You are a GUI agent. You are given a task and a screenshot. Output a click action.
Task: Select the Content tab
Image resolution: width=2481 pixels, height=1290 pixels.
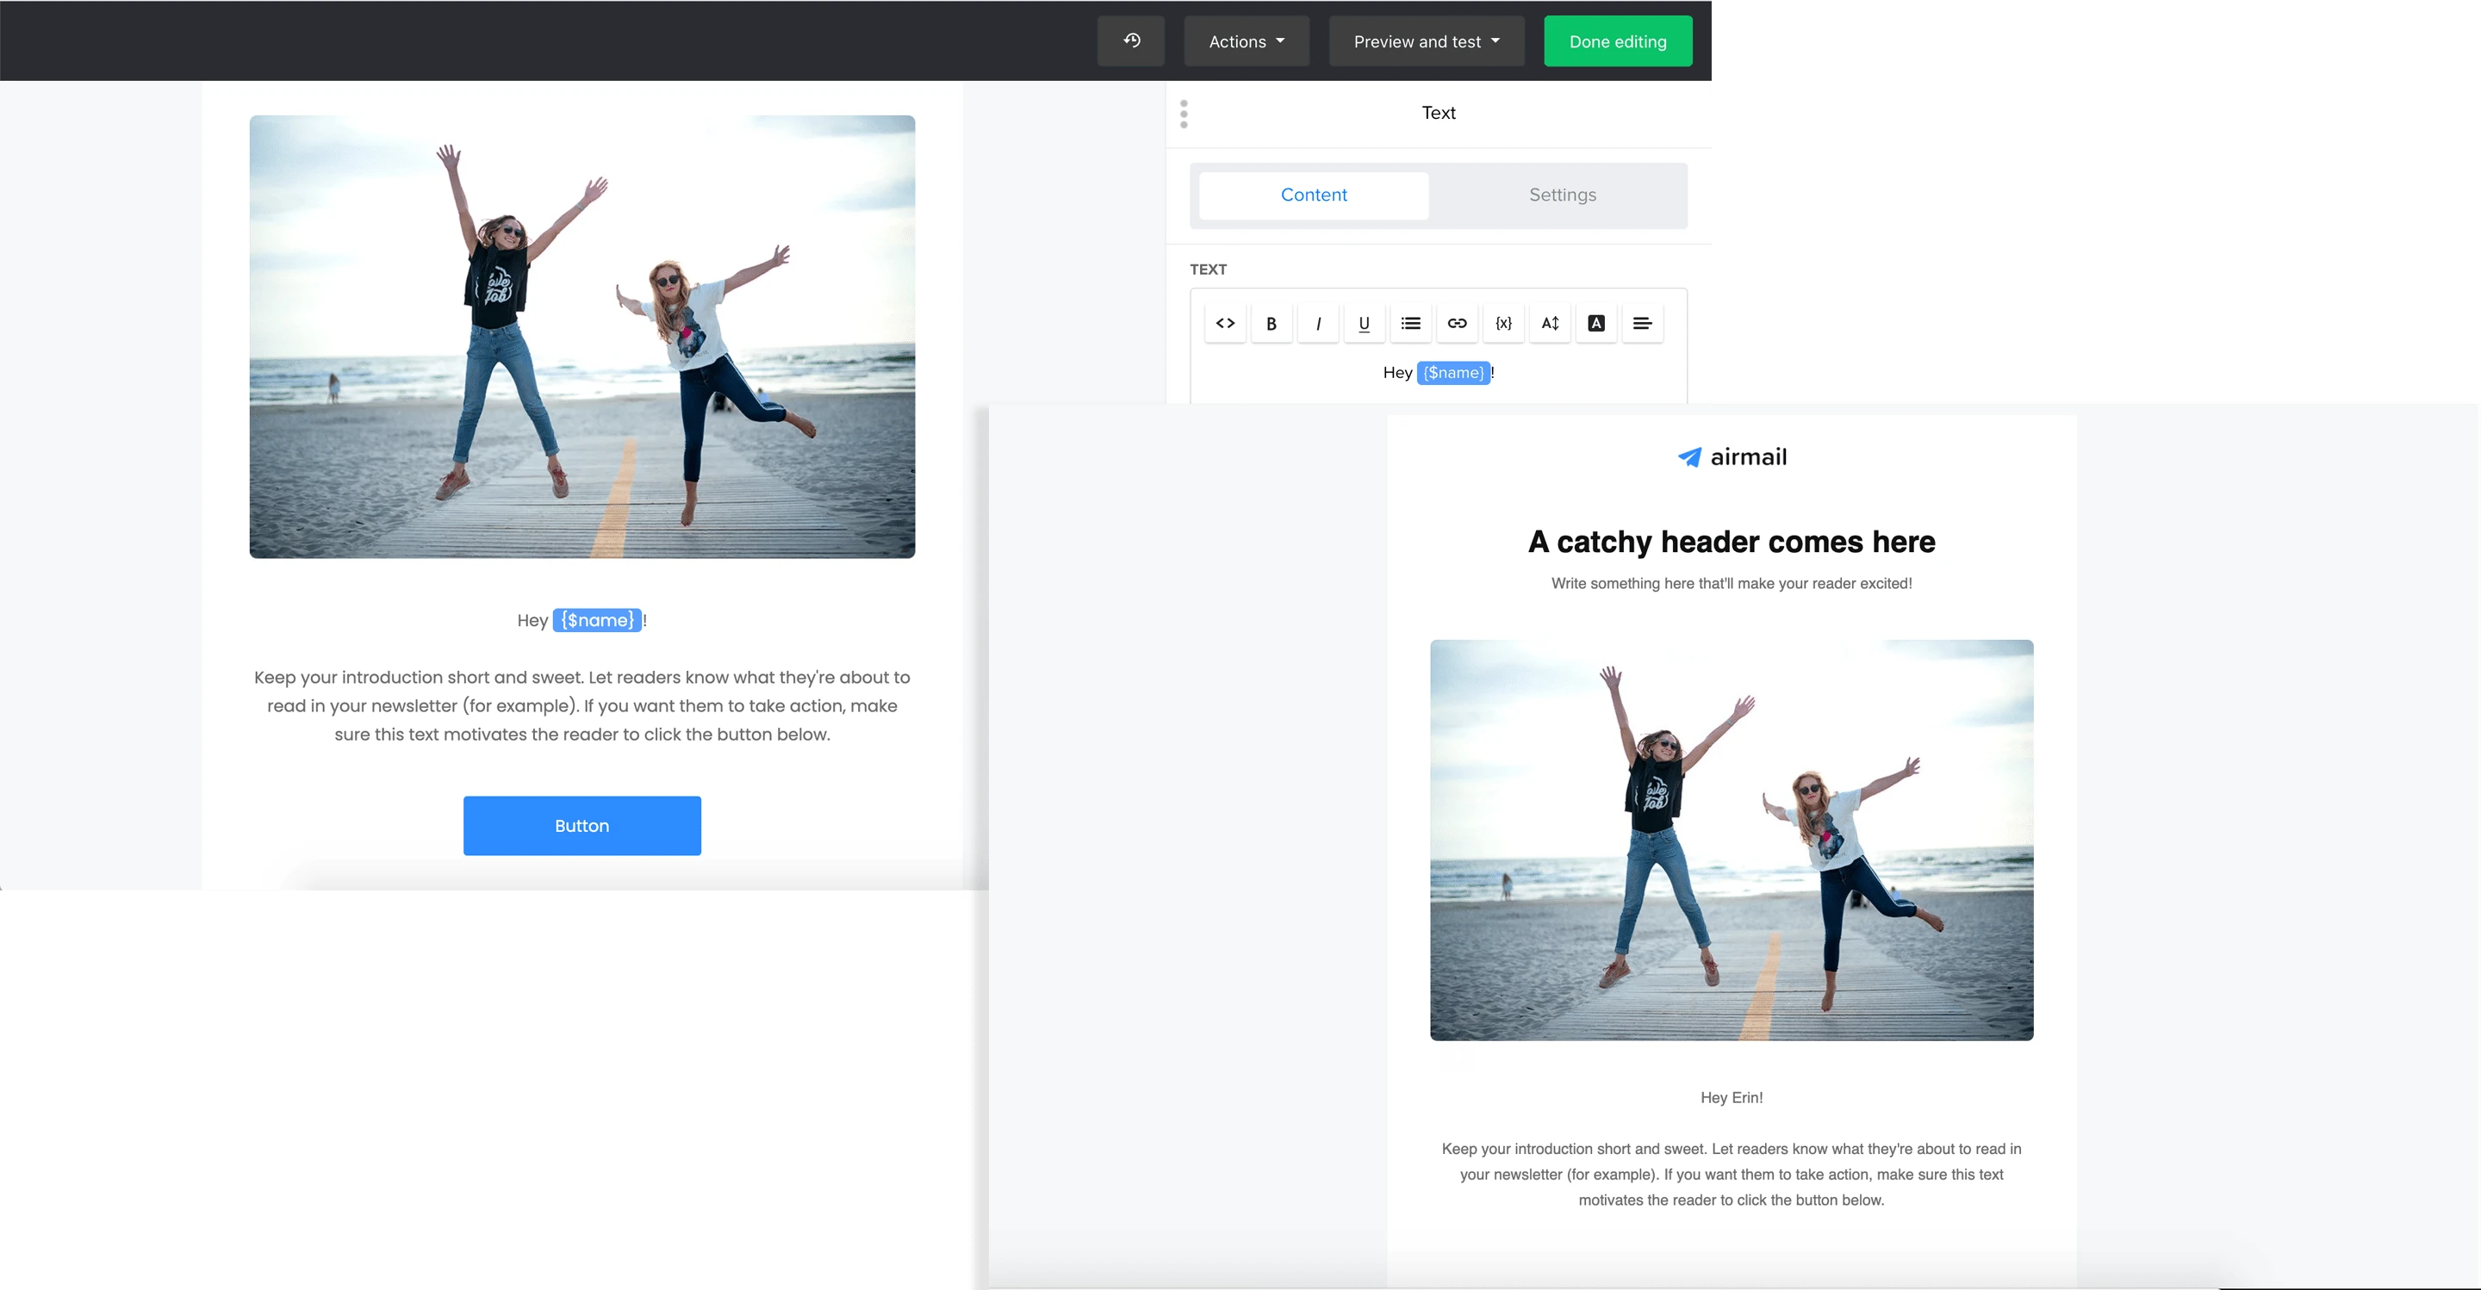click(x=1314, y=195)
